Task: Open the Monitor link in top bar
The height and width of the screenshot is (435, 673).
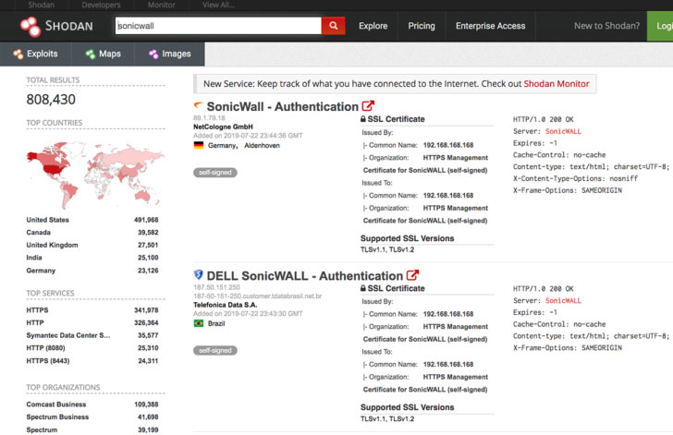Action: tap(162, 6)
